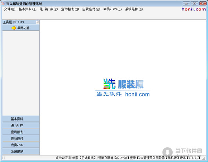The width and height of the screenshot is (208, 162).
Task: Open the 基本资料 sidebar section
Action: (x=21, y=119)
